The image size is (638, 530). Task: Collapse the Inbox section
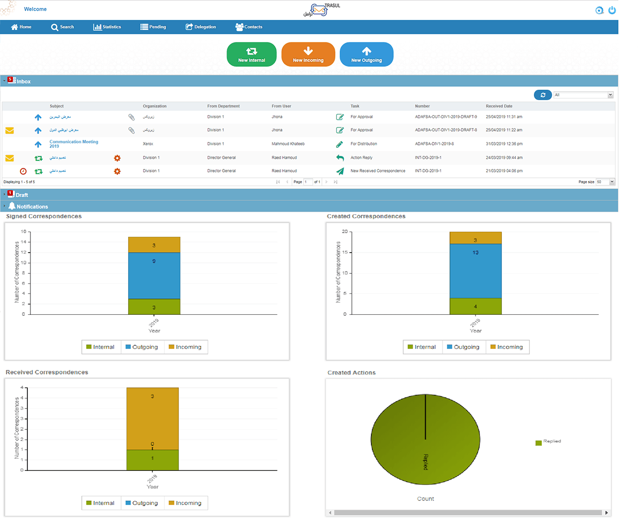tap(309, 81)
